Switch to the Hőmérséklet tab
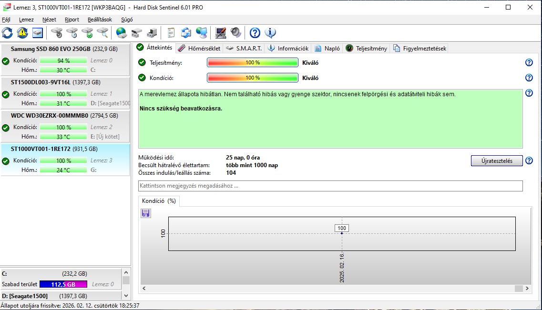Screen dimensions: 542x310 199,48
